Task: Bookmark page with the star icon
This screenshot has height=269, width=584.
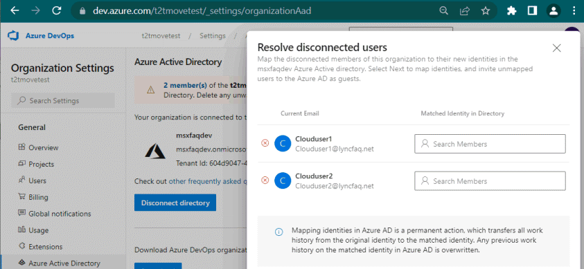Action: [x=486, y=11]
